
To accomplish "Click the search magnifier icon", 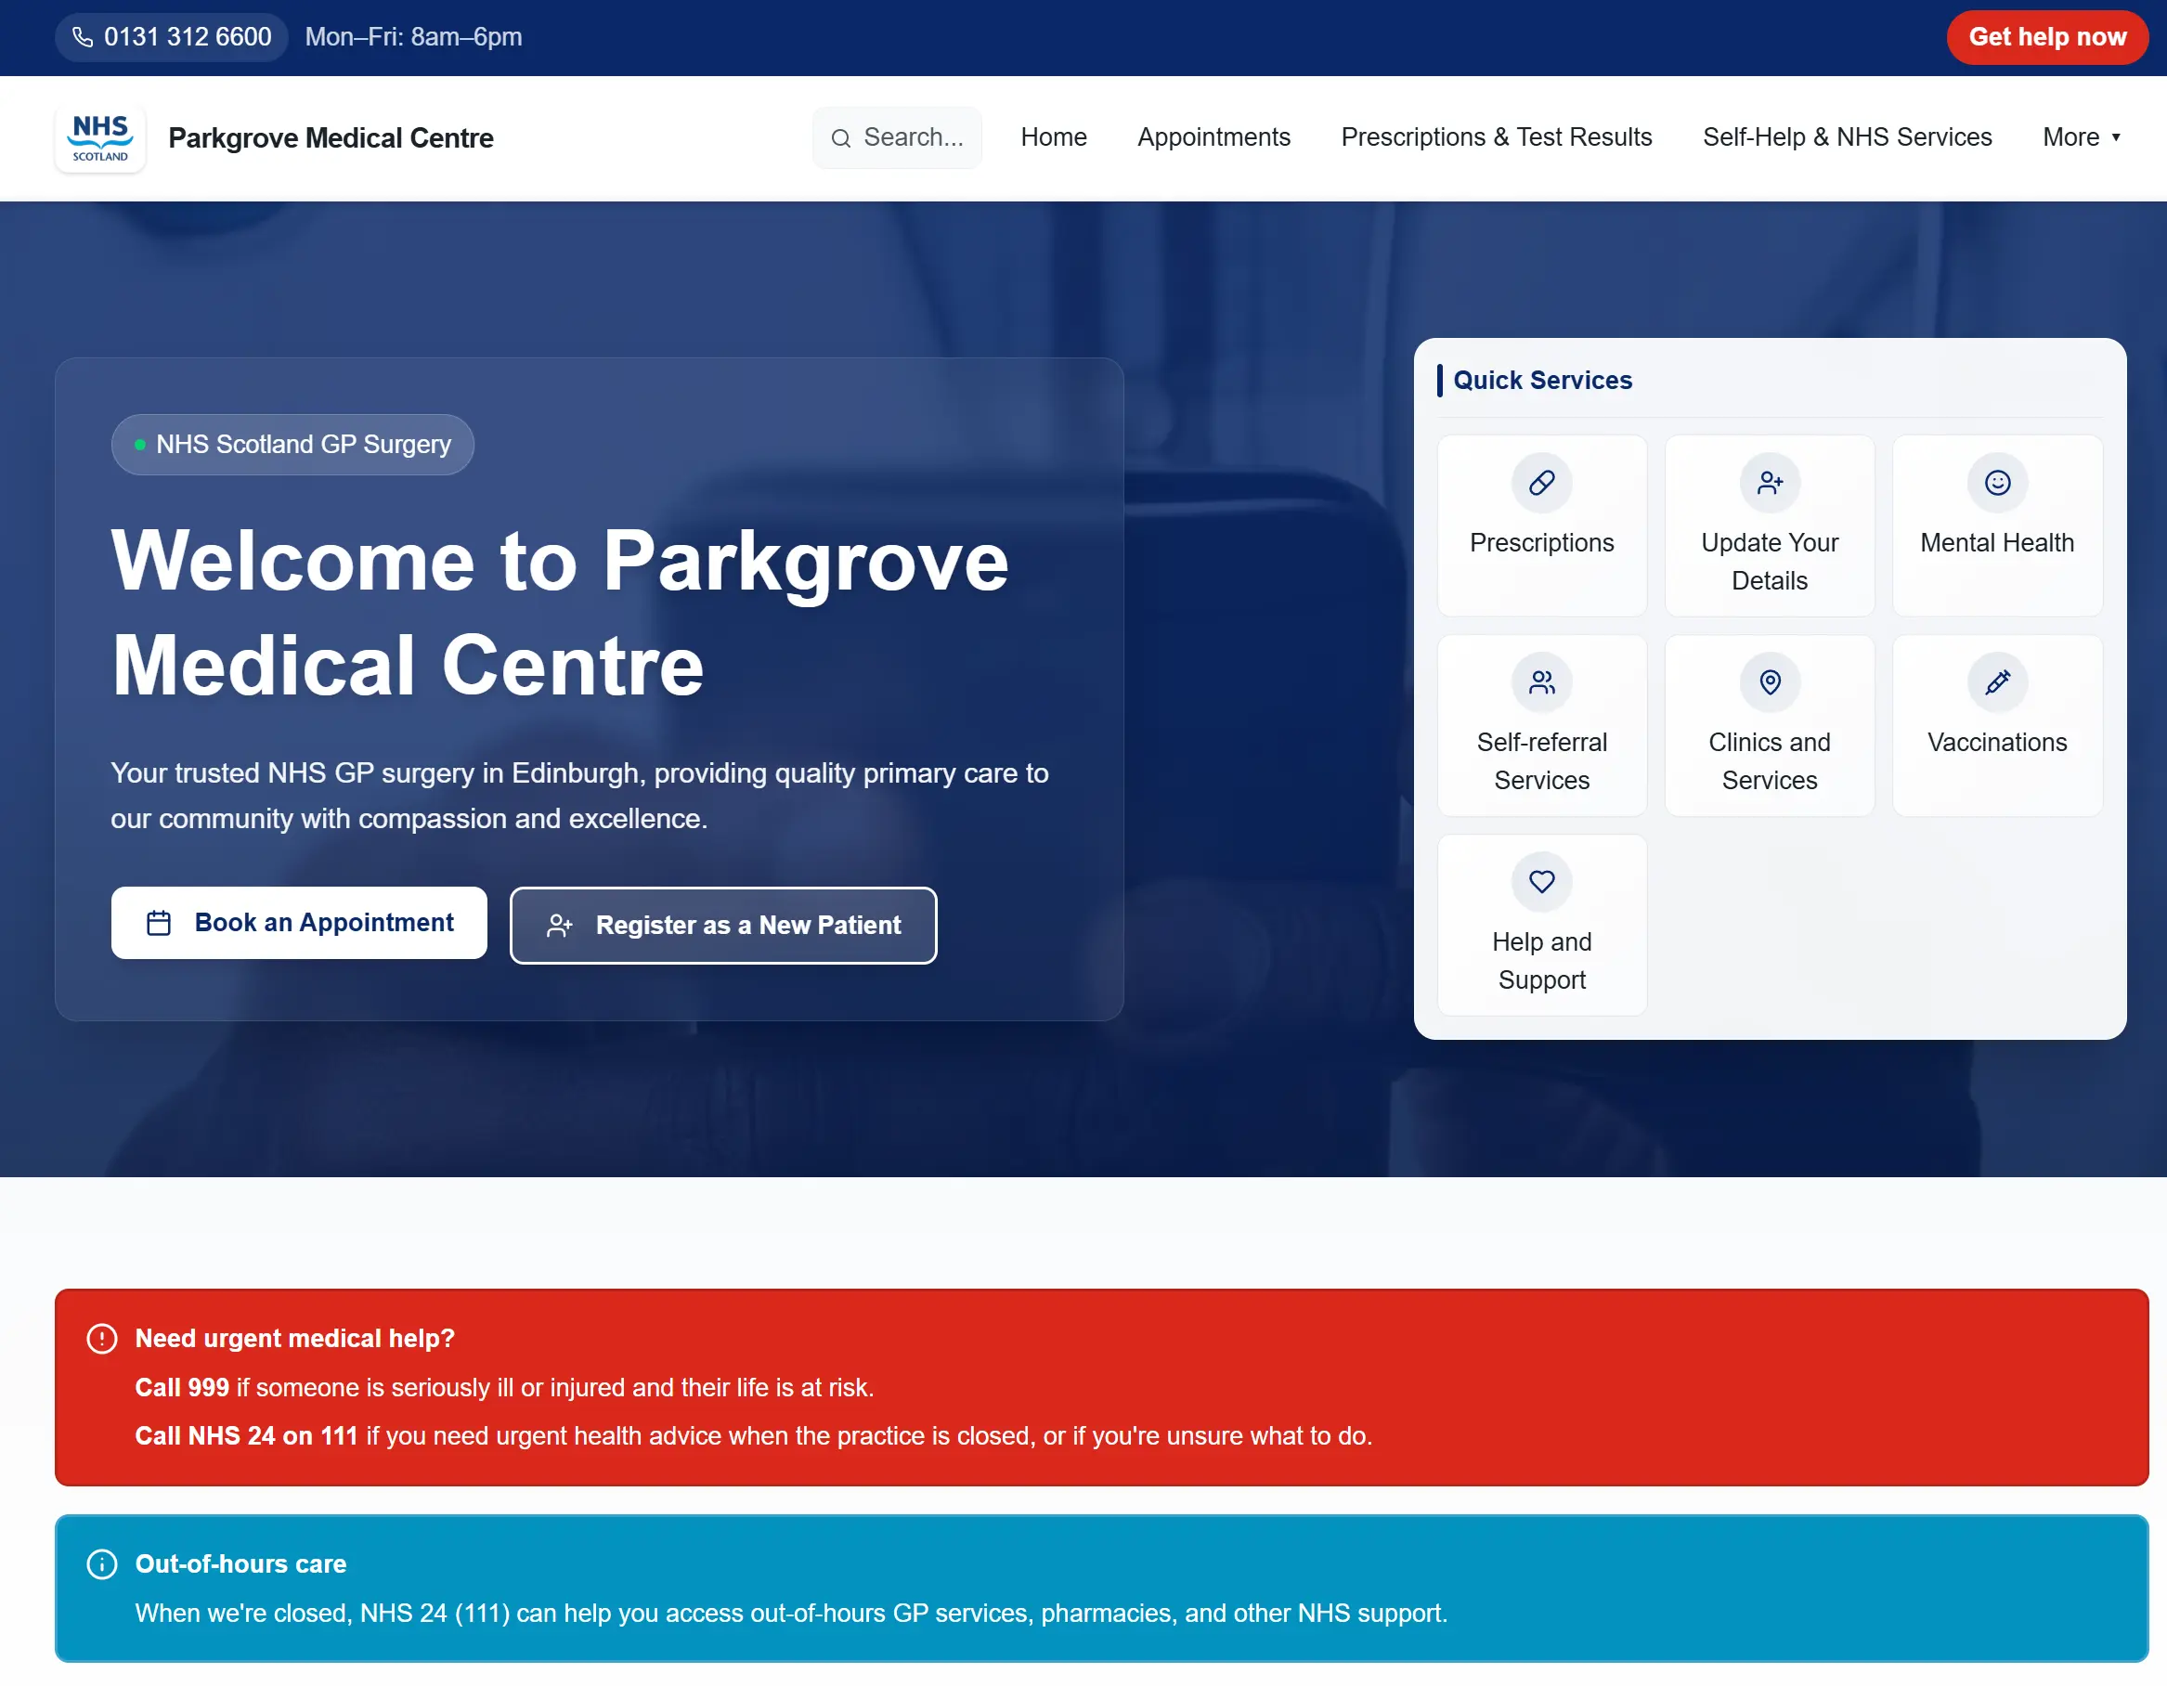I will [x=840, y=138].
